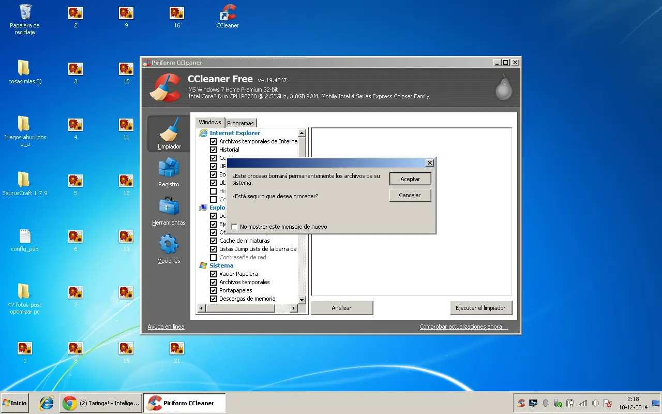Select Internet Explorer tree heading
Screen dimensions: 662x414
click(x=235, y=133)
